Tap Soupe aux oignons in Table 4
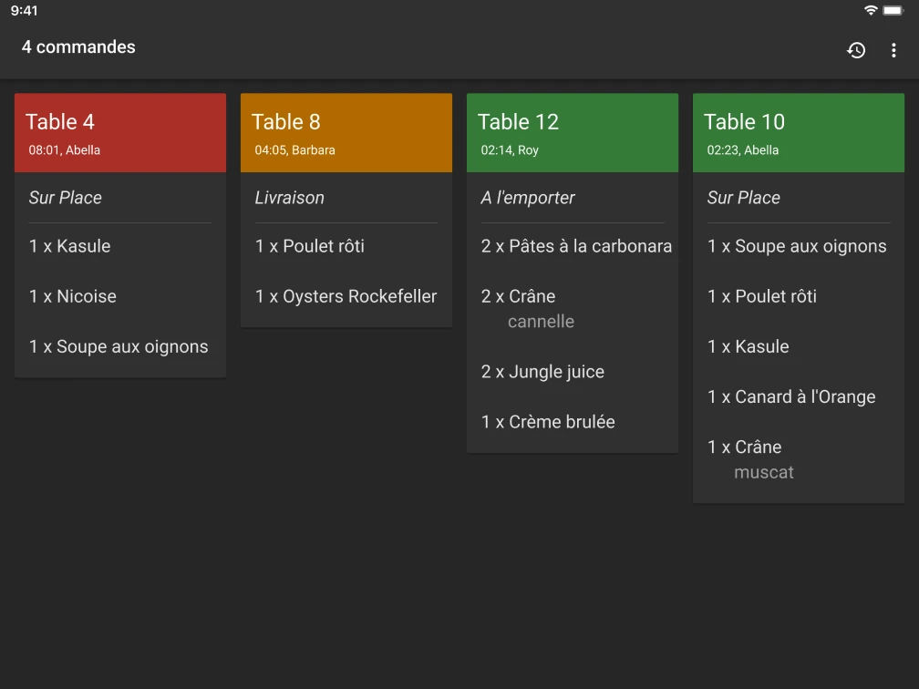 119,346
